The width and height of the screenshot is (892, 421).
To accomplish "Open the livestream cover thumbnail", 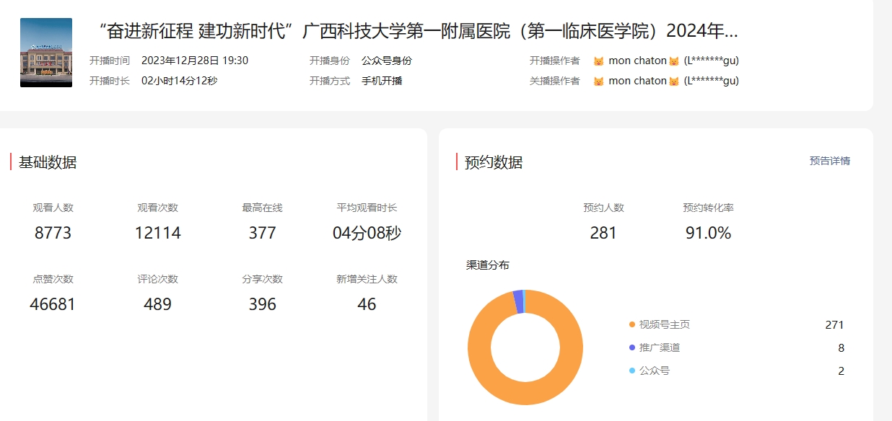I will pos(46,53).
